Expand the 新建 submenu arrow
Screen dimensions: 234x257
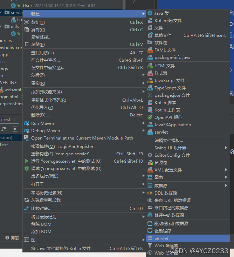[143, 14]
